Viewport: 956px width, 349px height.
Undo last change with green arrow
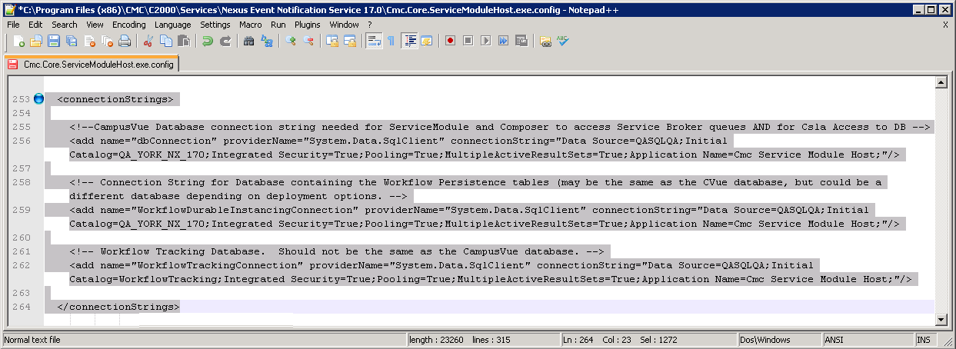click(207, 41)
